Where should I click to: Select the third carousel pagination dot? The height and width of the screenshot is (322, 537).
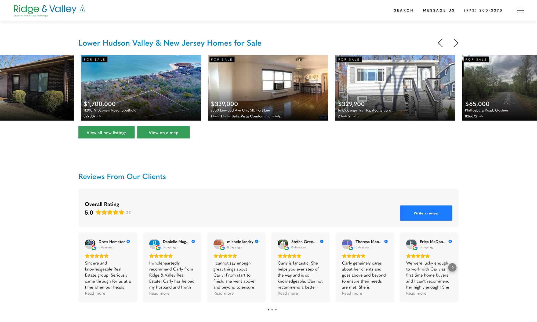pos(276,310)
